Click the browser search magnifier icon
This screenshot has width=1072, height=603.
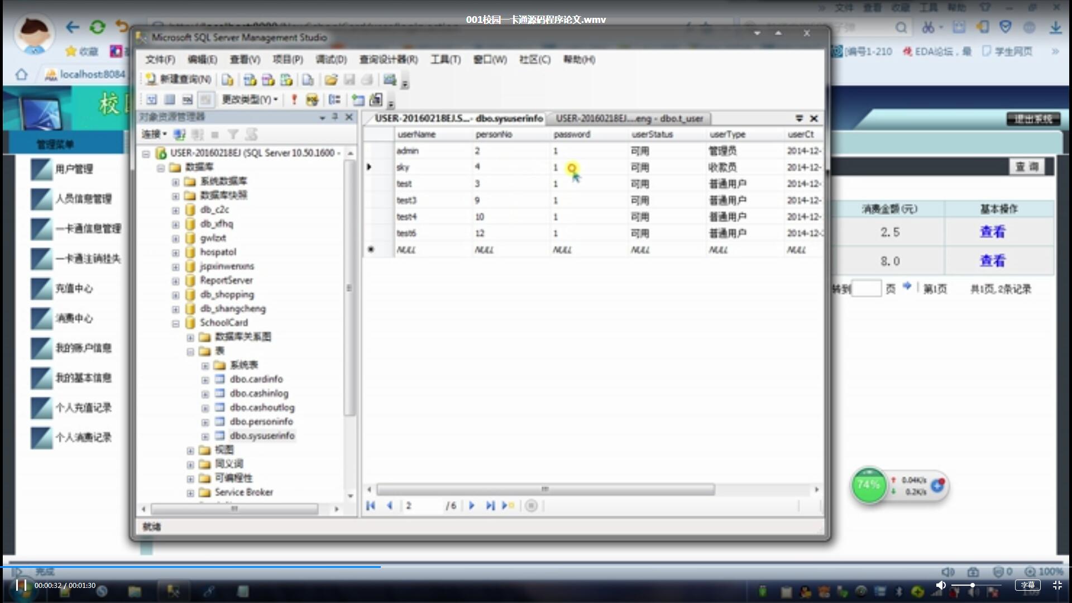[x=901, y=27]
